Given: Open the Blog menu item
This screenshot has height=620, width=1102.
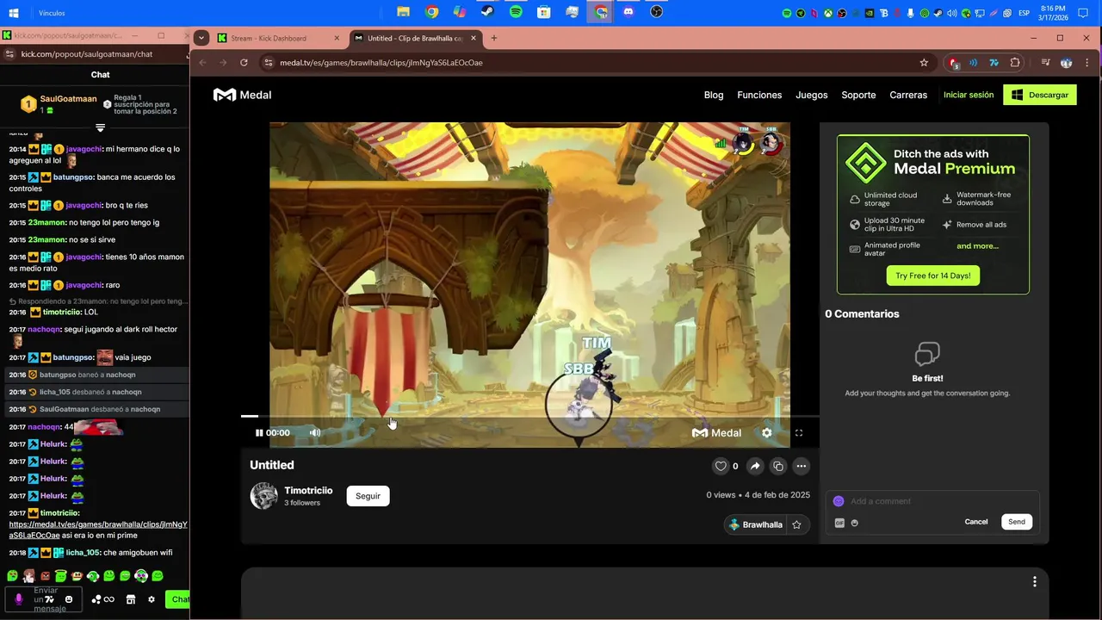Looking at the screenshot, I should (x=714, y=95).
